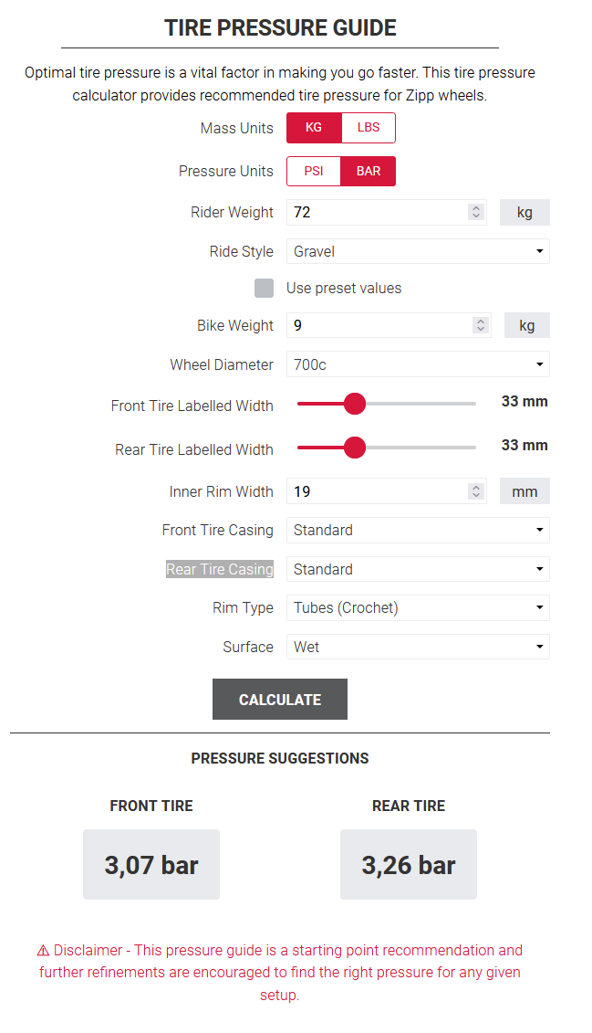Expand the Wheel Diameter dropdown
The height and width of the screenshot is (1033, 592).
[418, 364]
